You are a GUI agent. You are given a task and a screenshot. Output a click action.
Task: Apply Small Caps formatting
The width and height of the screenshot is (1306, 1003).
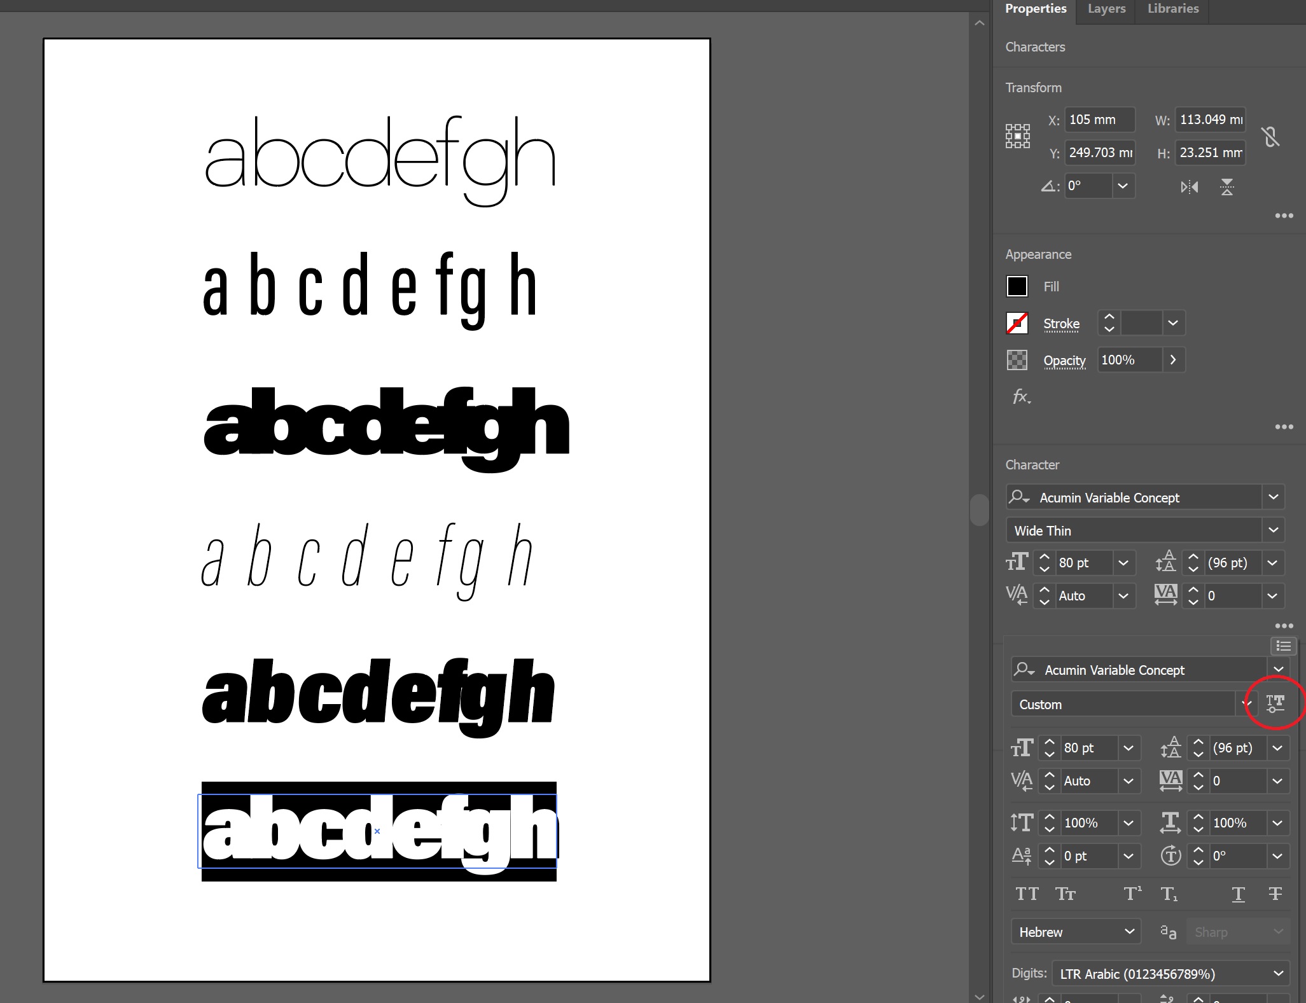[1064, 894]
